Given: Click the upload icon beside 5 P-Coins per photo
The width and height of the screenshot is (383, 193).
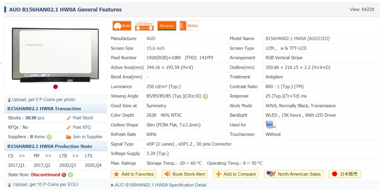Looking at the screenshot, I should [9, 100].
